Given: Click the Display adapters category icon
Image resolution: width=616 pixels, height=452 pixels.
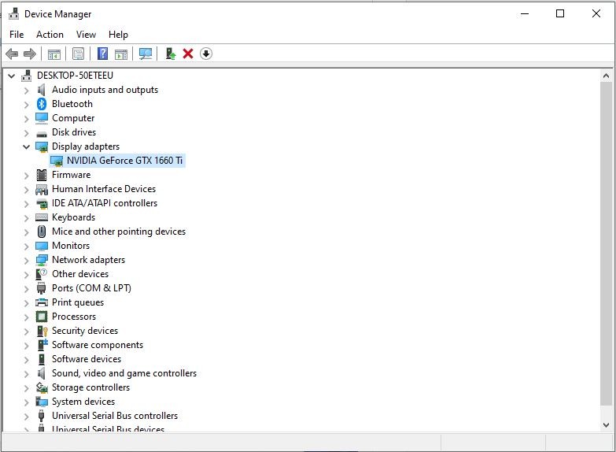Looking at the screenshot, I should [42, 146].
